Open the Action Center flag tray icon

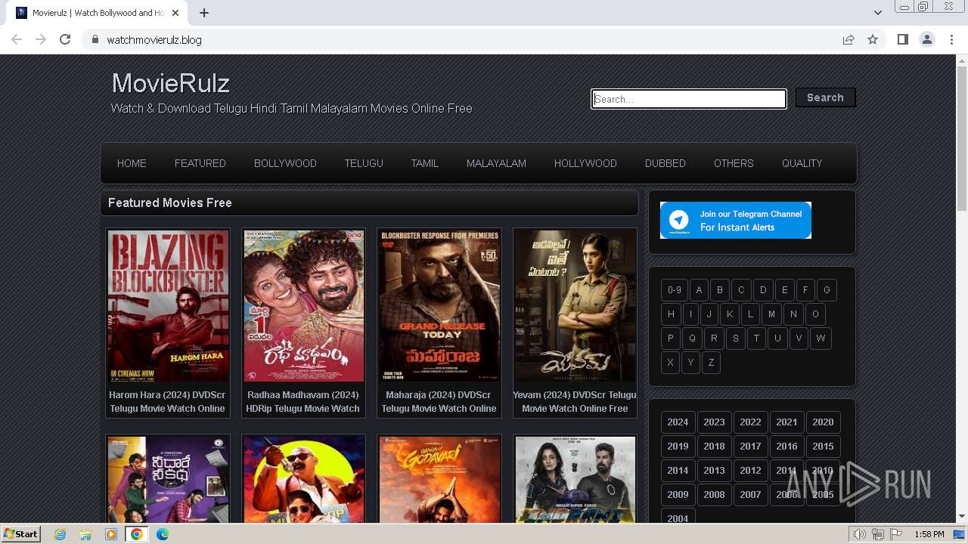tap(896, 534)
